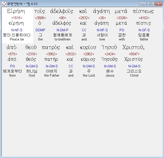Viewport: 164px width, 158px height.
Task: Minimize the 원전분해 window
Action: coord(143,4)
